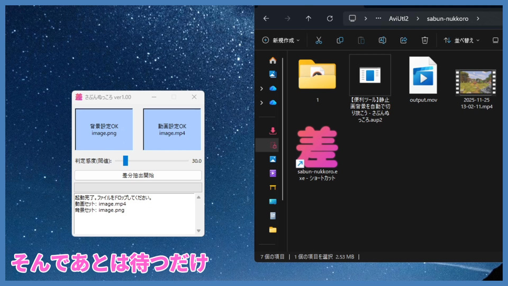Expand chevron after AviUtl2 breadcrumb

418,19
